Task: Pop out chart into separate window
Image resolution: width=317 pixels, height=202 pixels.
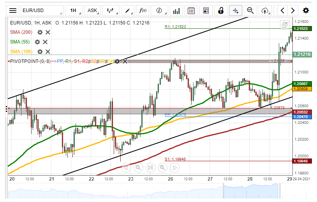Action: [285, 25]
